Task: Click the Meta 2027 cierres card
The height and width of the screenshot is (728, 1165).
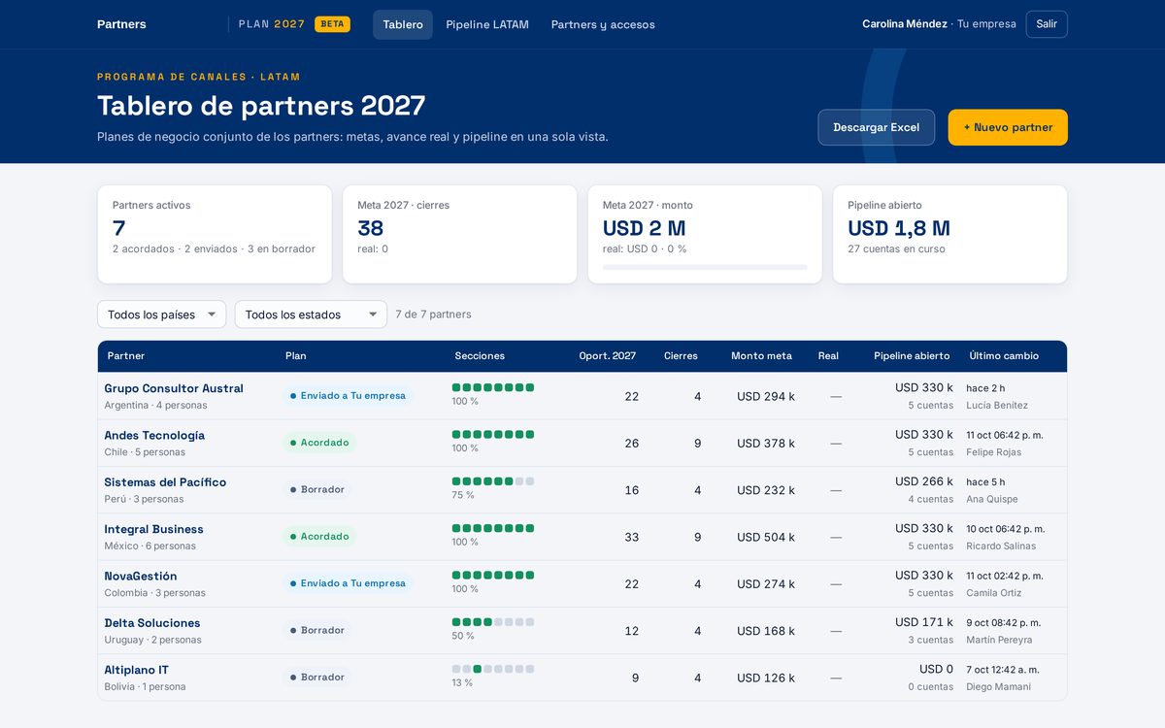Action: point(460,234)
